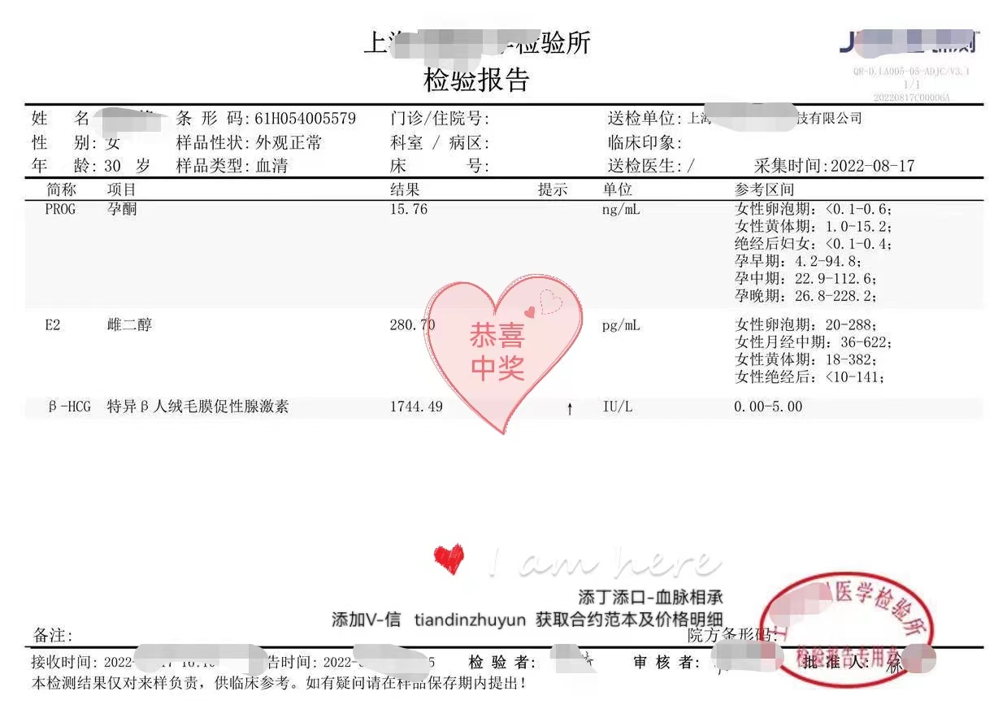Screen dimensions: 1007x709
Task: Click the 备注 remarks label
Action: (x=52, y=636)
